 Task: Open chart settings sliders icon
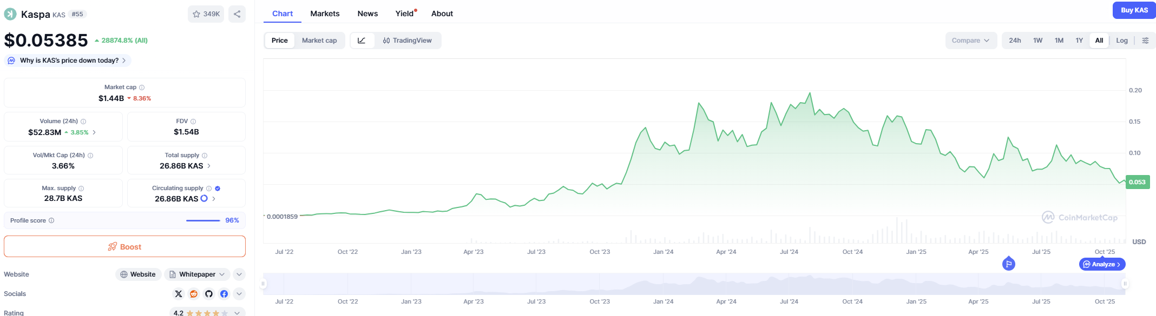[x=1145, y=41]
